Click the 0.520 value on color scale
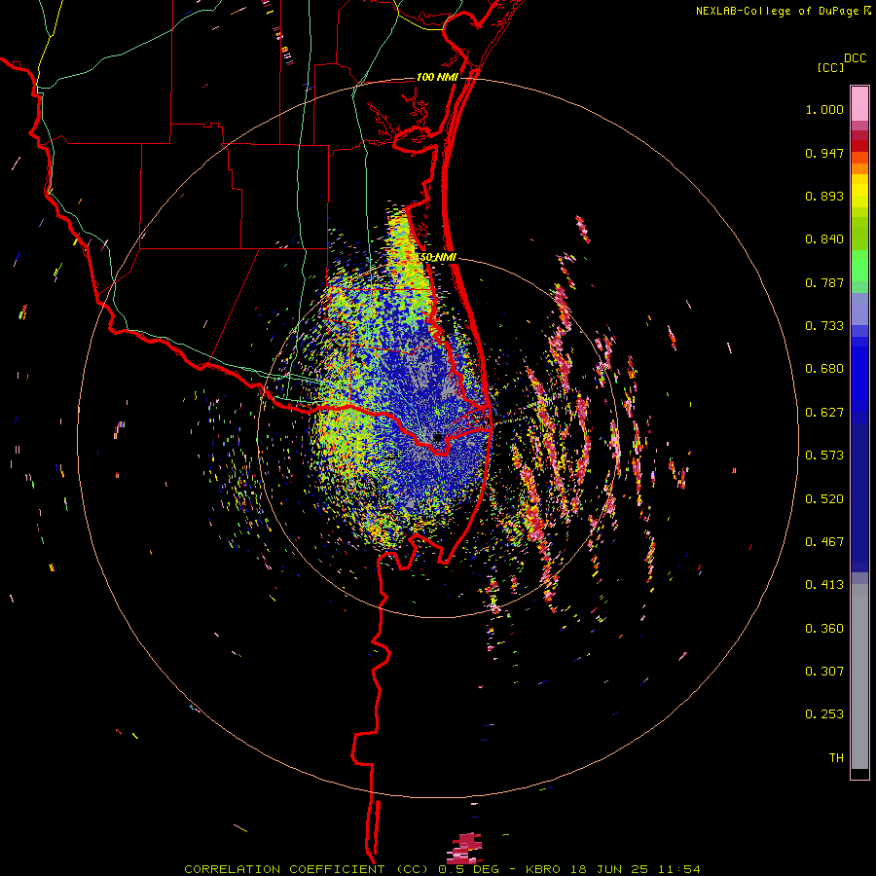 click(x=824, y=499)
